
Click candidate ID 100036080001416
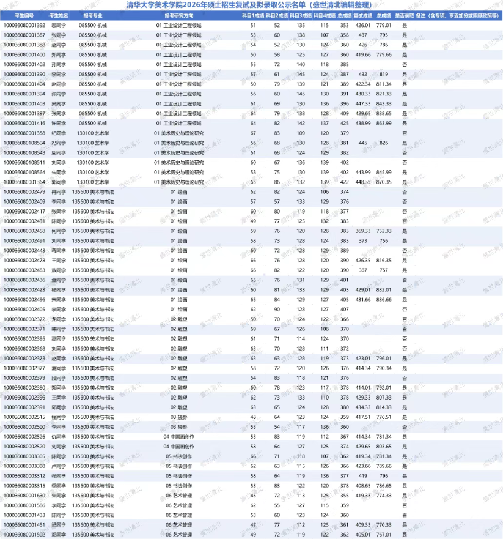24,123
